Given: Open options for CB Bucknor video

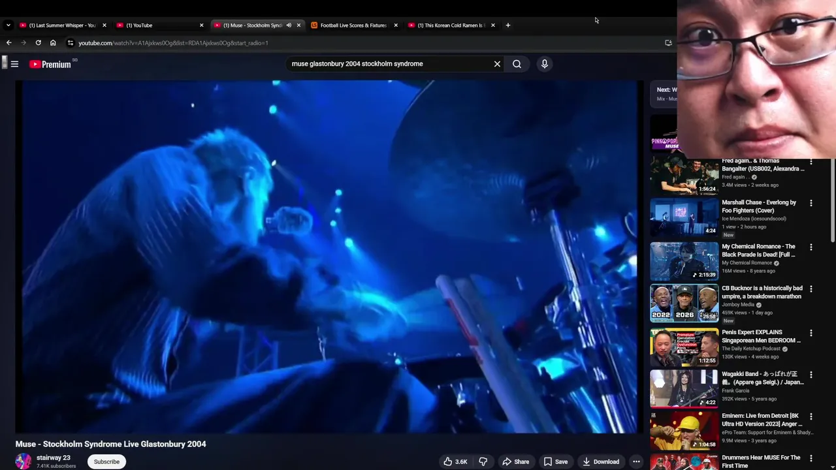Looking at the screenshot, I should (811, 289).
